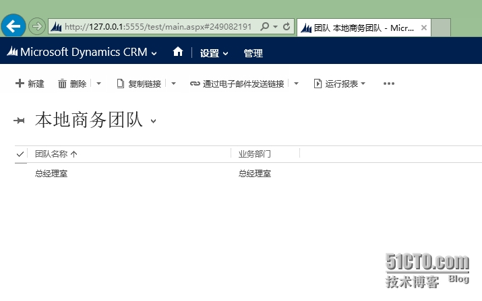Expand the chevron next to 设置

click(225, 53)
